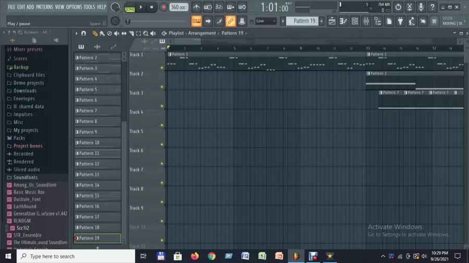Open the PATTERNS menu
Image resolution: width=469 pixels, height=263 pixels.
pos(45,7)
